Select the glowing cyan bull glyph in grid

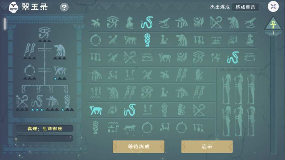96,110
